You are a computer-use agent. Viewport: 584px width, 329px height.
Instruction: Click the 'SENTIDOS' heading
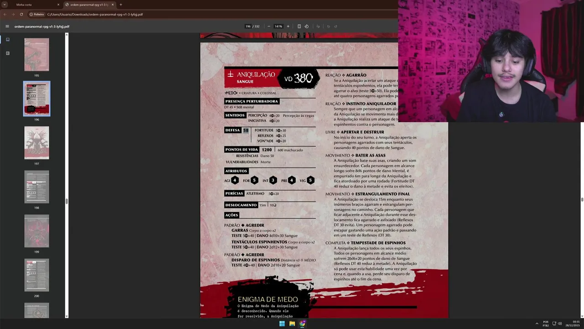coord(235,115)
